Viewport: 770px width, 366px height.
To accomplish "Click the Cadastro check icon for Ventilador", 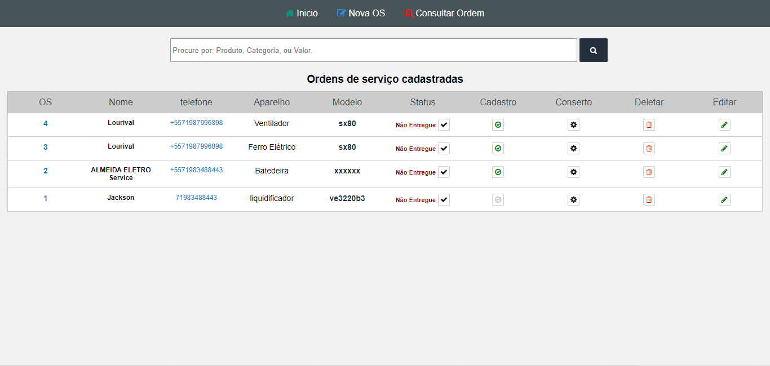I will (x=498, y=125).
